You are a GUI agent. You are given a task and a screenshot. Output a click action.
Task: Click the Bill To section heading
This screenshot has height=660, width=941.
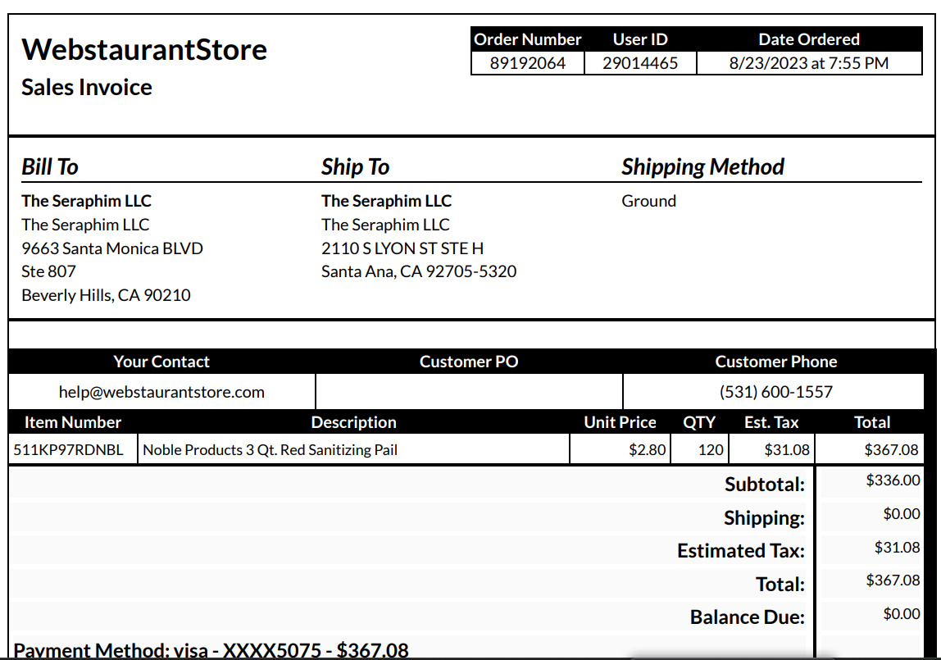coord(50,166)
